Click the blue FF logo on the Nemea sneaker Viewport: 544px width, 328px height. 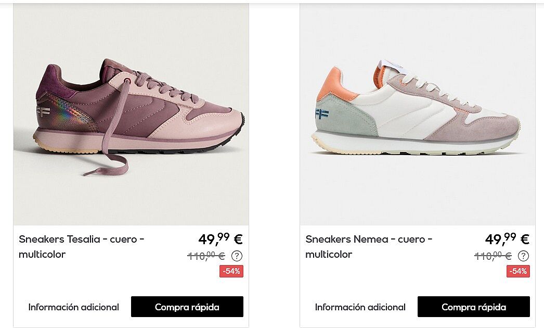pyautogui.click(x=322, y=113)
